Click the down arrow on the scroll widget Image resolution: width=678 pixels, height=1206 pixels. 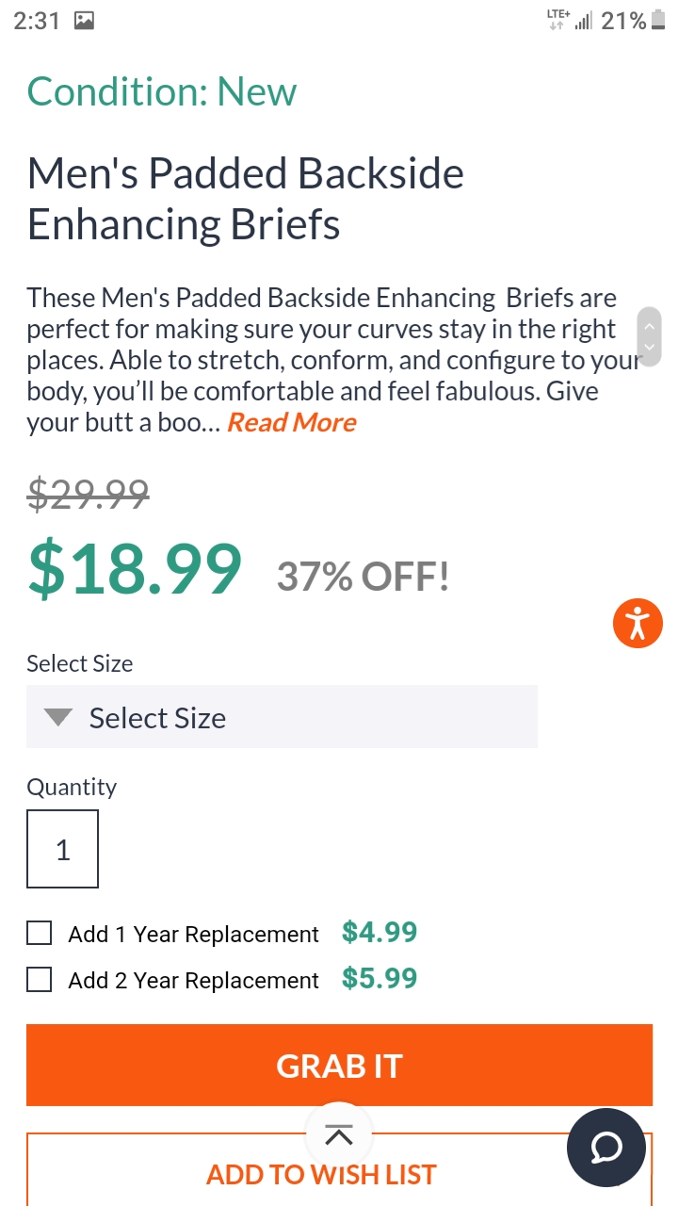point(649,348)
